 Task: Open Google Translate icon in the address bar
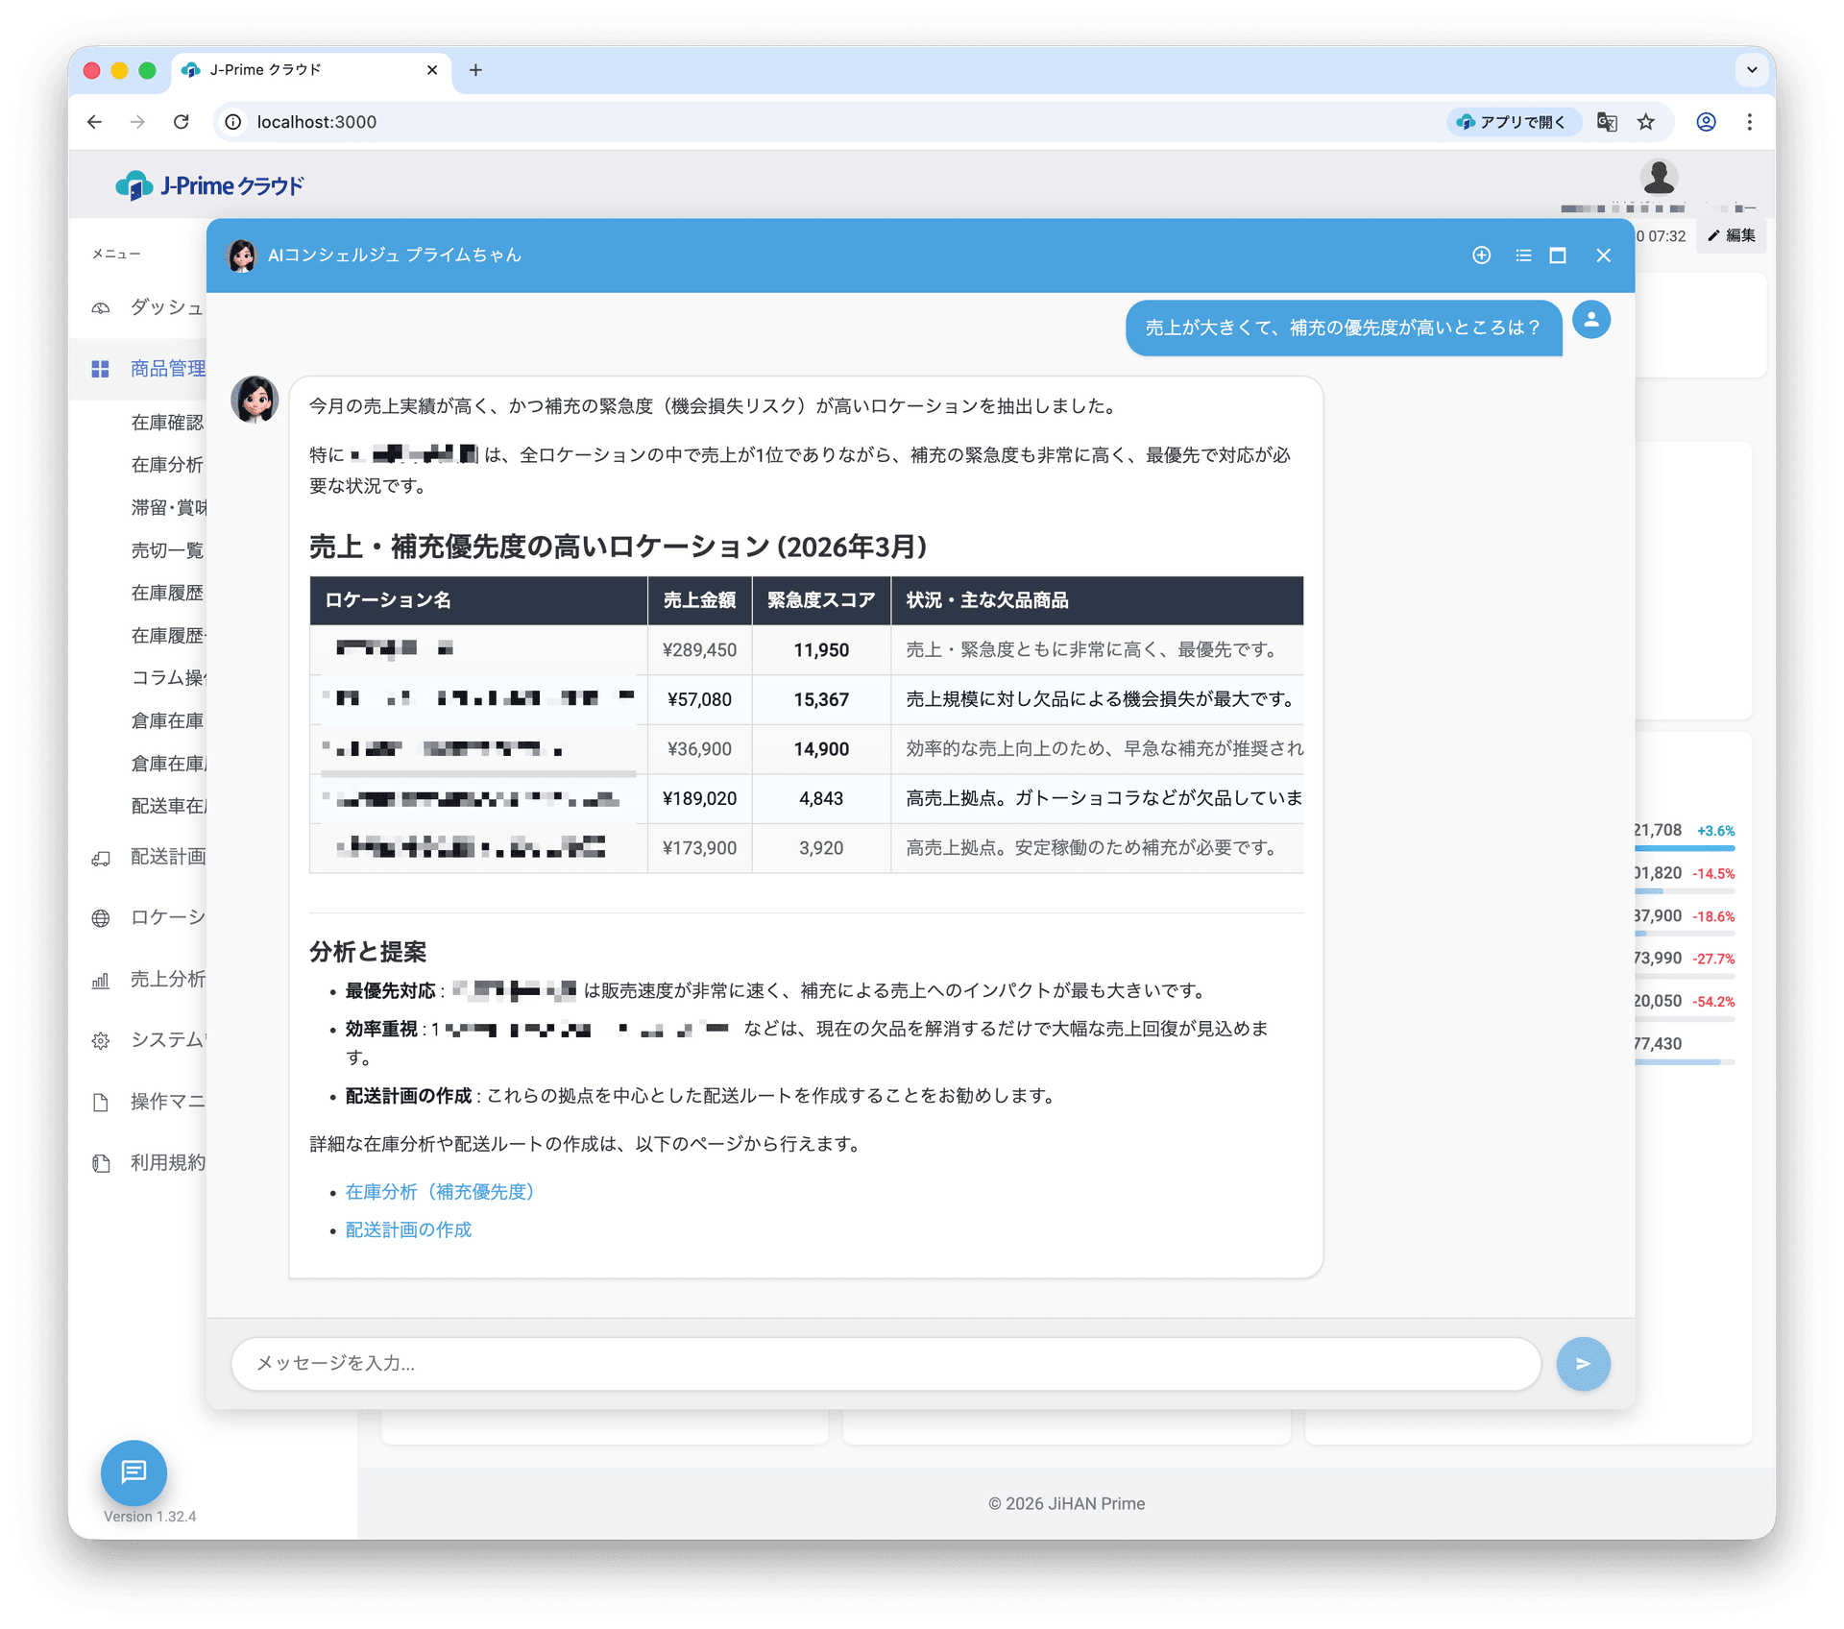[1607, 122]
